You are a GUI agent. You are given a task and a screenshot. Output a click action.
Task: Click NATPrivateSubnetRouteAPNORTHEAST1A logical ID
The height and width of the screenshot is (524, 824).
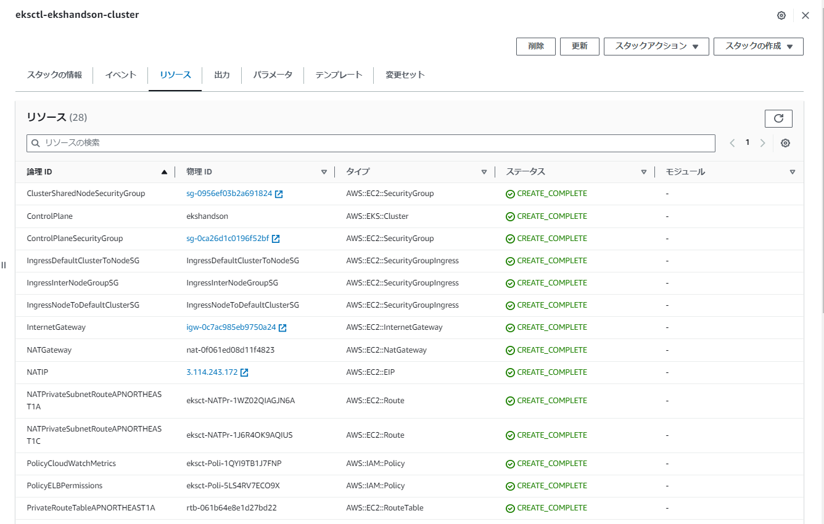click(x=94, y=401)
